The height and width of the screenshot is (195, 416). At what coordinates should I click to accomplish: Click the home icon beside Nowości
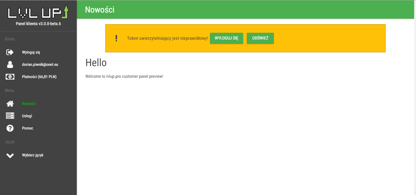click(10, 104)
